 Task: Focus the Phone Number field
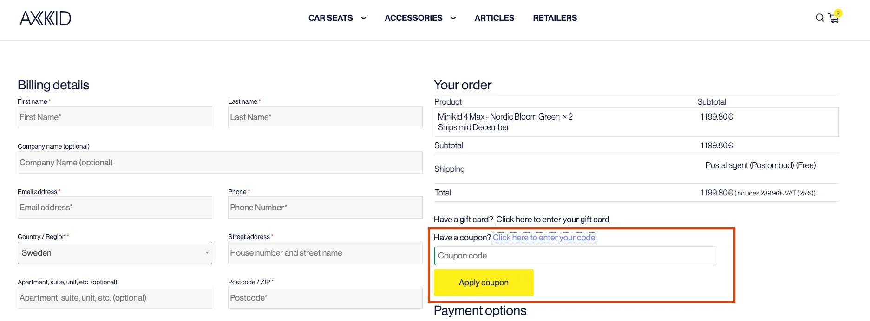(x=325, y=208)
